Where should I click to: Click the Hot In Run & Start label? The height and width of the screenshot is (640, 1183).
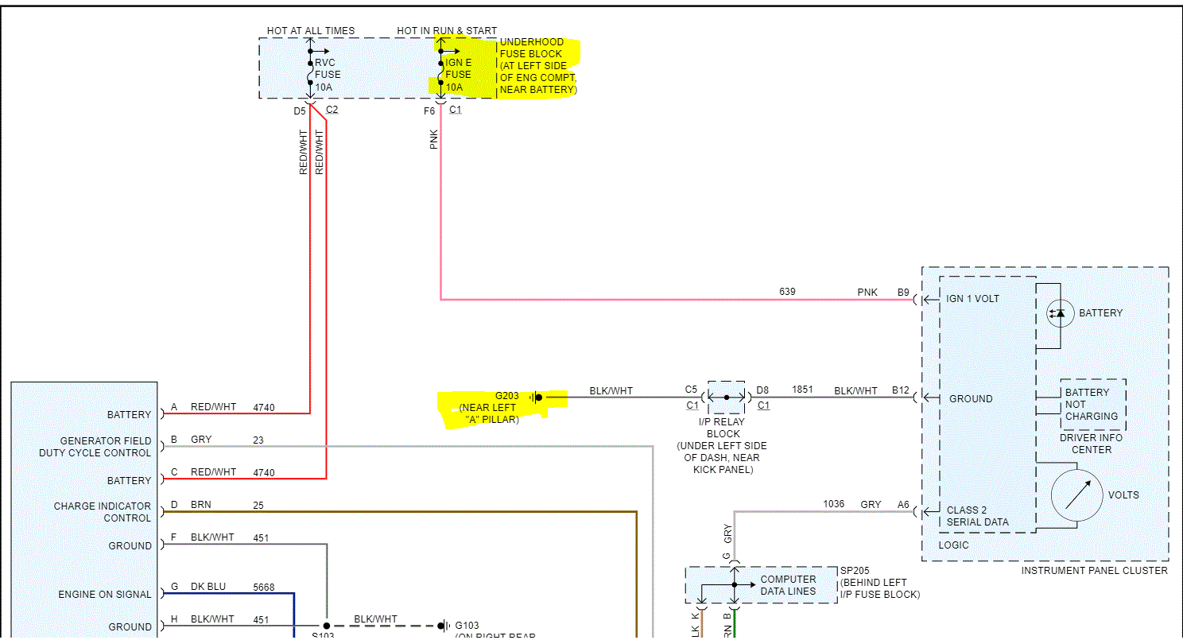tap(447, 31)
